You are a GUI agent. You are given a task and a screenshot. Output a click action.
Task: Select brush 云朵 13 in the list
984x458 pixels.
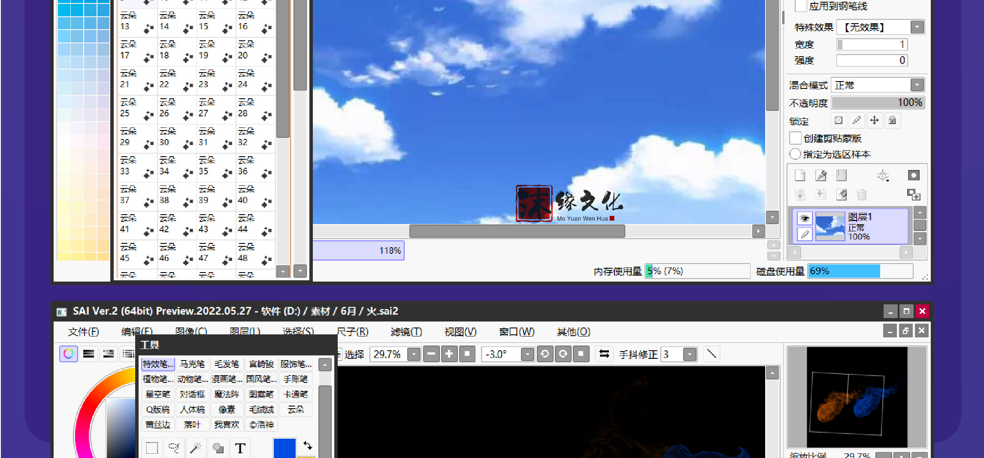click(x=137, y=22)
